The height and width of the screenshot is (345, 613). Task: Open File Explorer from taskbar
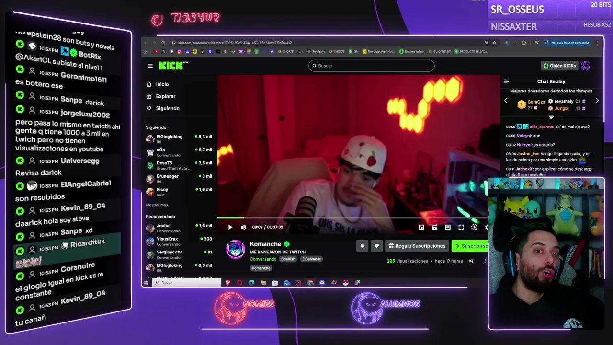click(x=263, y=283)
